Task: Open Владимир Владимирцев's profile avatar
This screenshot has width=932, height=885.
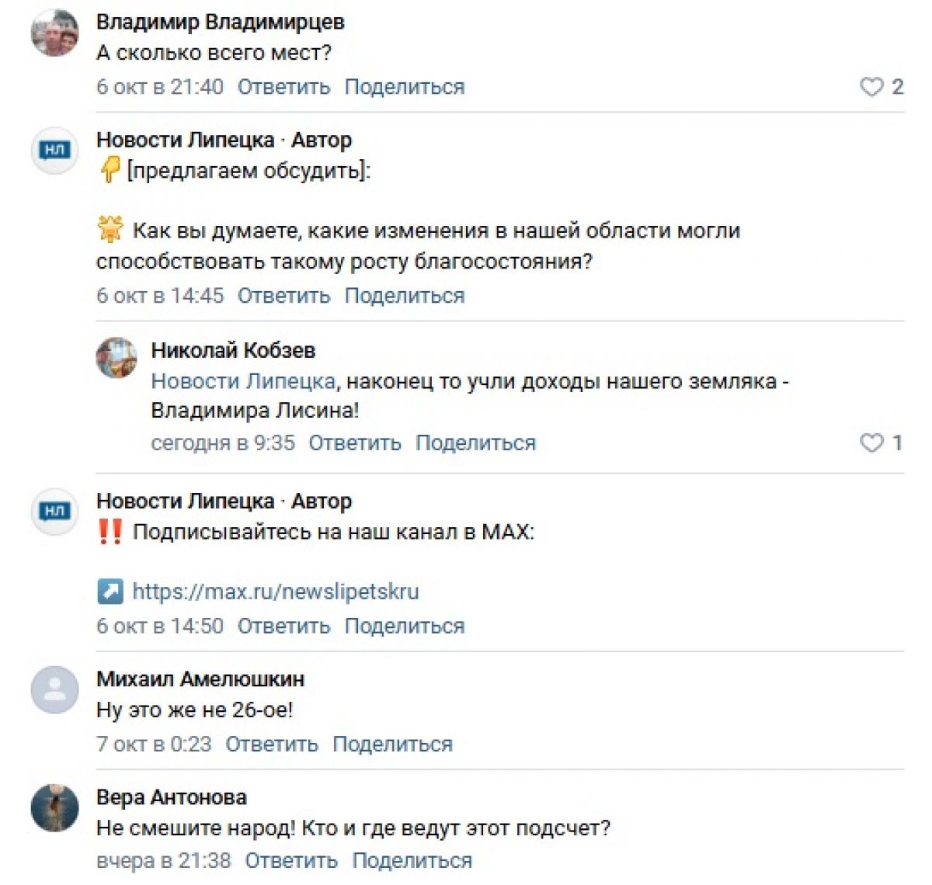Action: [x=54, y=34]
